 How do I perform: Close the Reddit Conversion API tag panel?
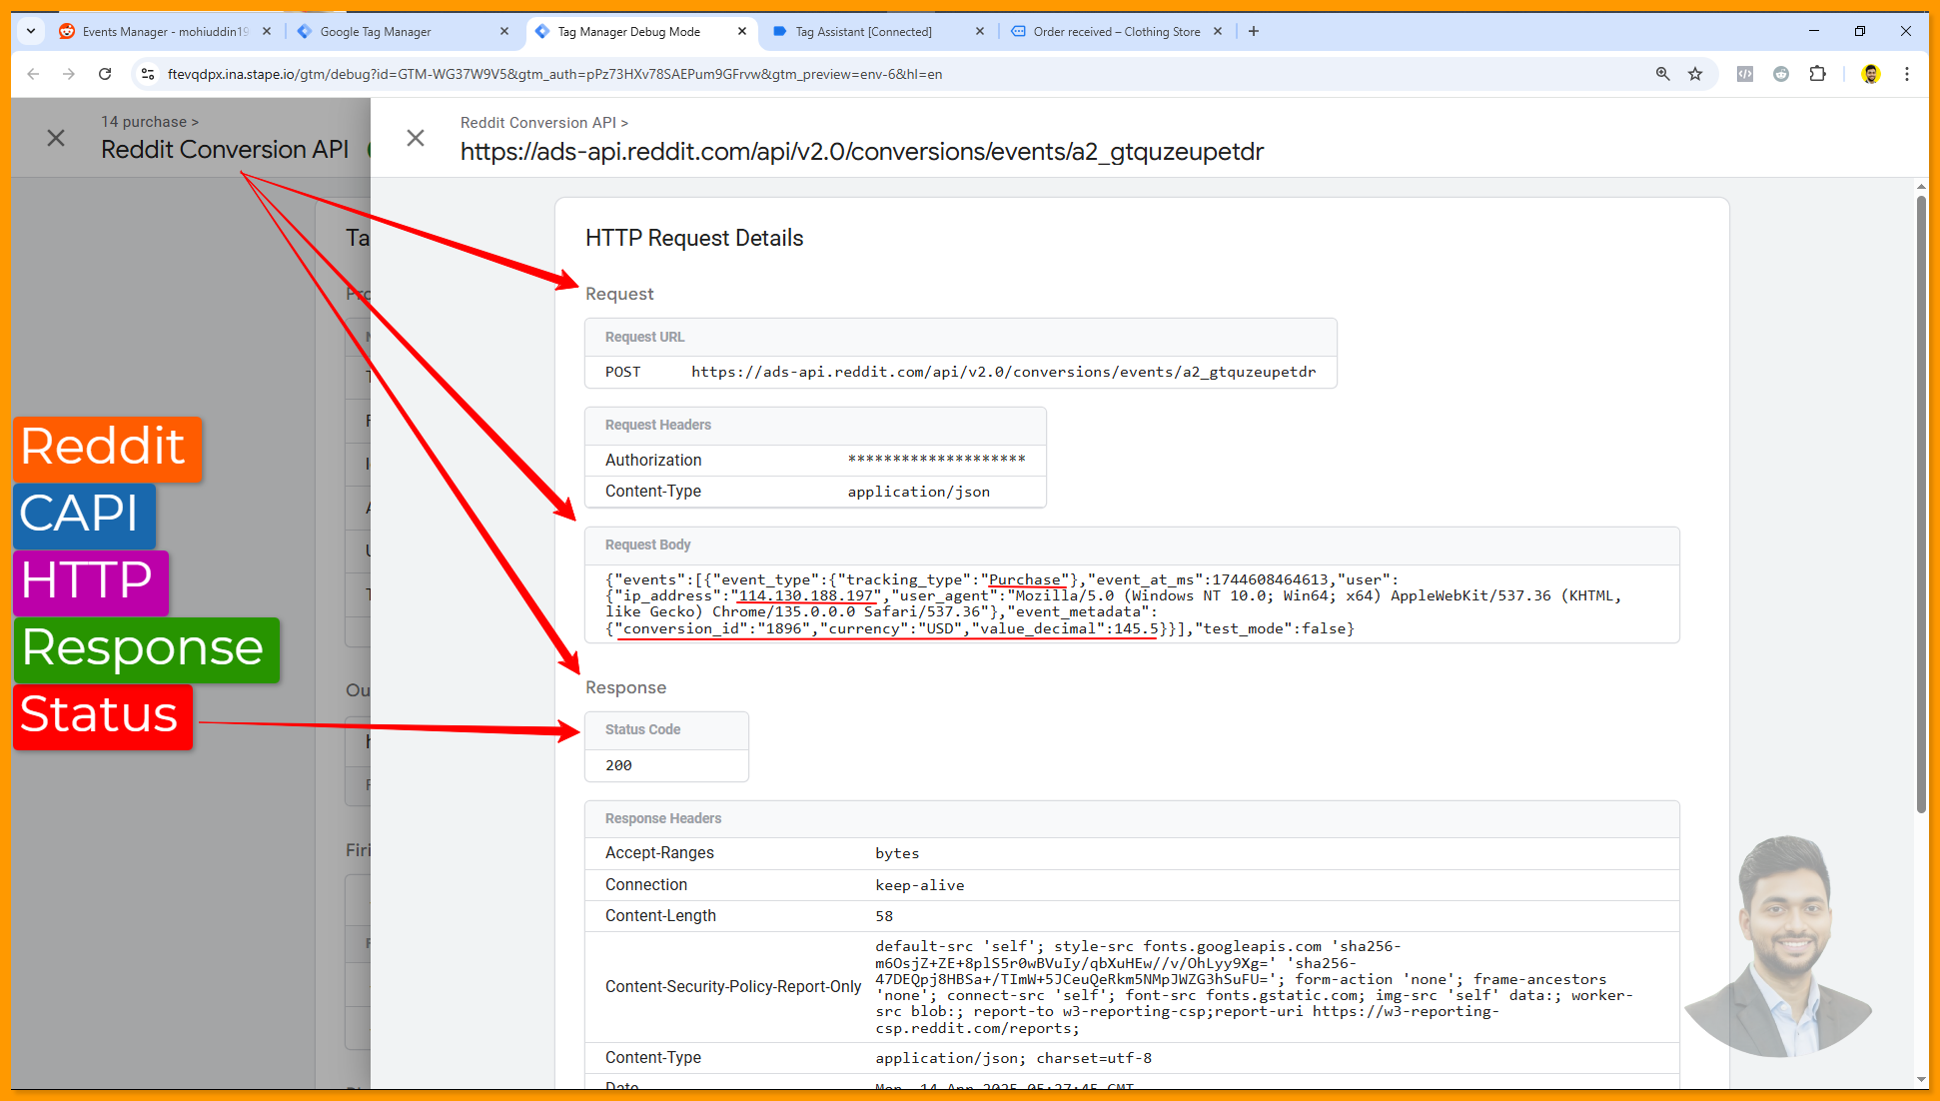[56, 138]
